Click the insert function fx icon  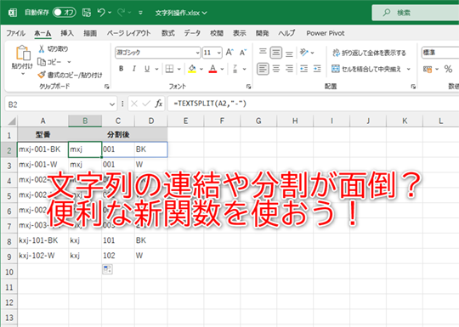click(158, 104)
